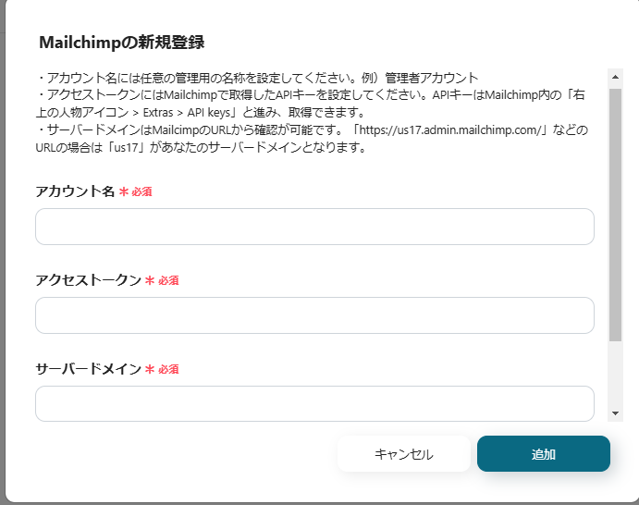Screen dimensions: 639x505
Task: Click the Mailchimpの新規登録 dialog title
Action: (x=122, y=43)
